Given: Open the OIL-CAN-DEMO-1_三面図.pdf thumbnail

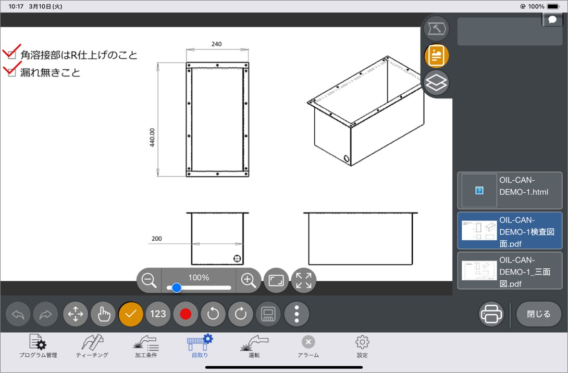Looking at the screenshot, I should tap(510, 270).
